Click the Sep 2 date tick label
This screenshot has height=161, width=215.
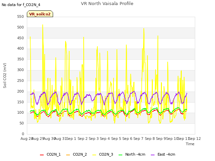point(83,139)
